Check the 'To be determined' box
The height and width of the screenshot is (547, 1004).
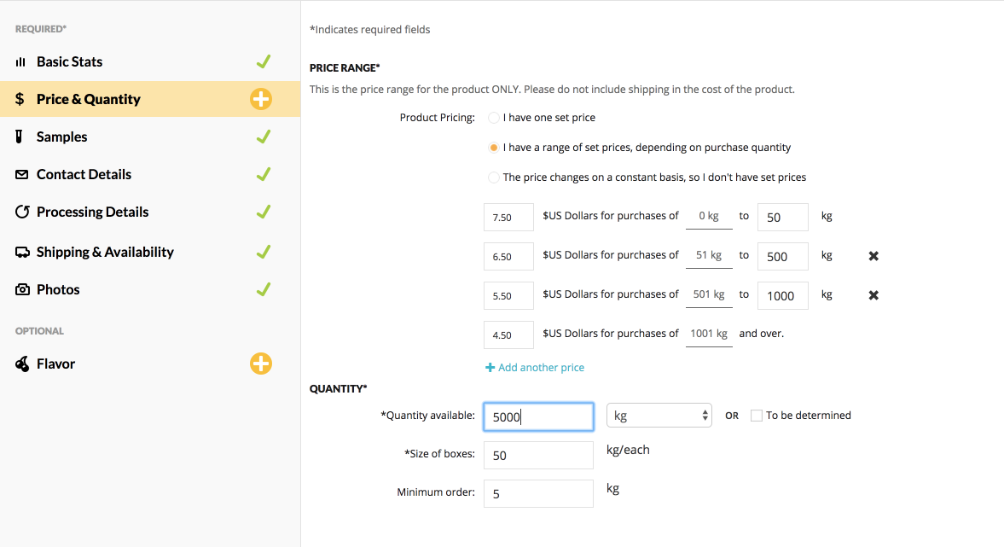[x=756, y=416]
